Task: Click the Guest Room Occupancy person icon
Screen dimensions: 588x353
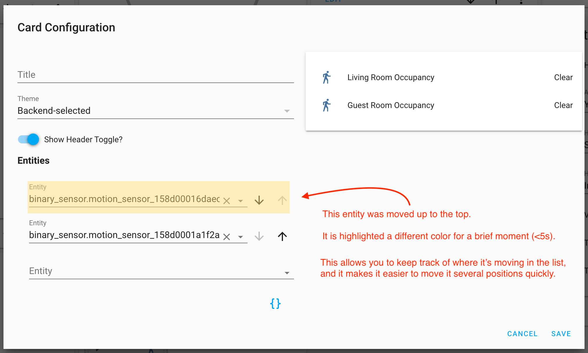Action: [327, 105]
